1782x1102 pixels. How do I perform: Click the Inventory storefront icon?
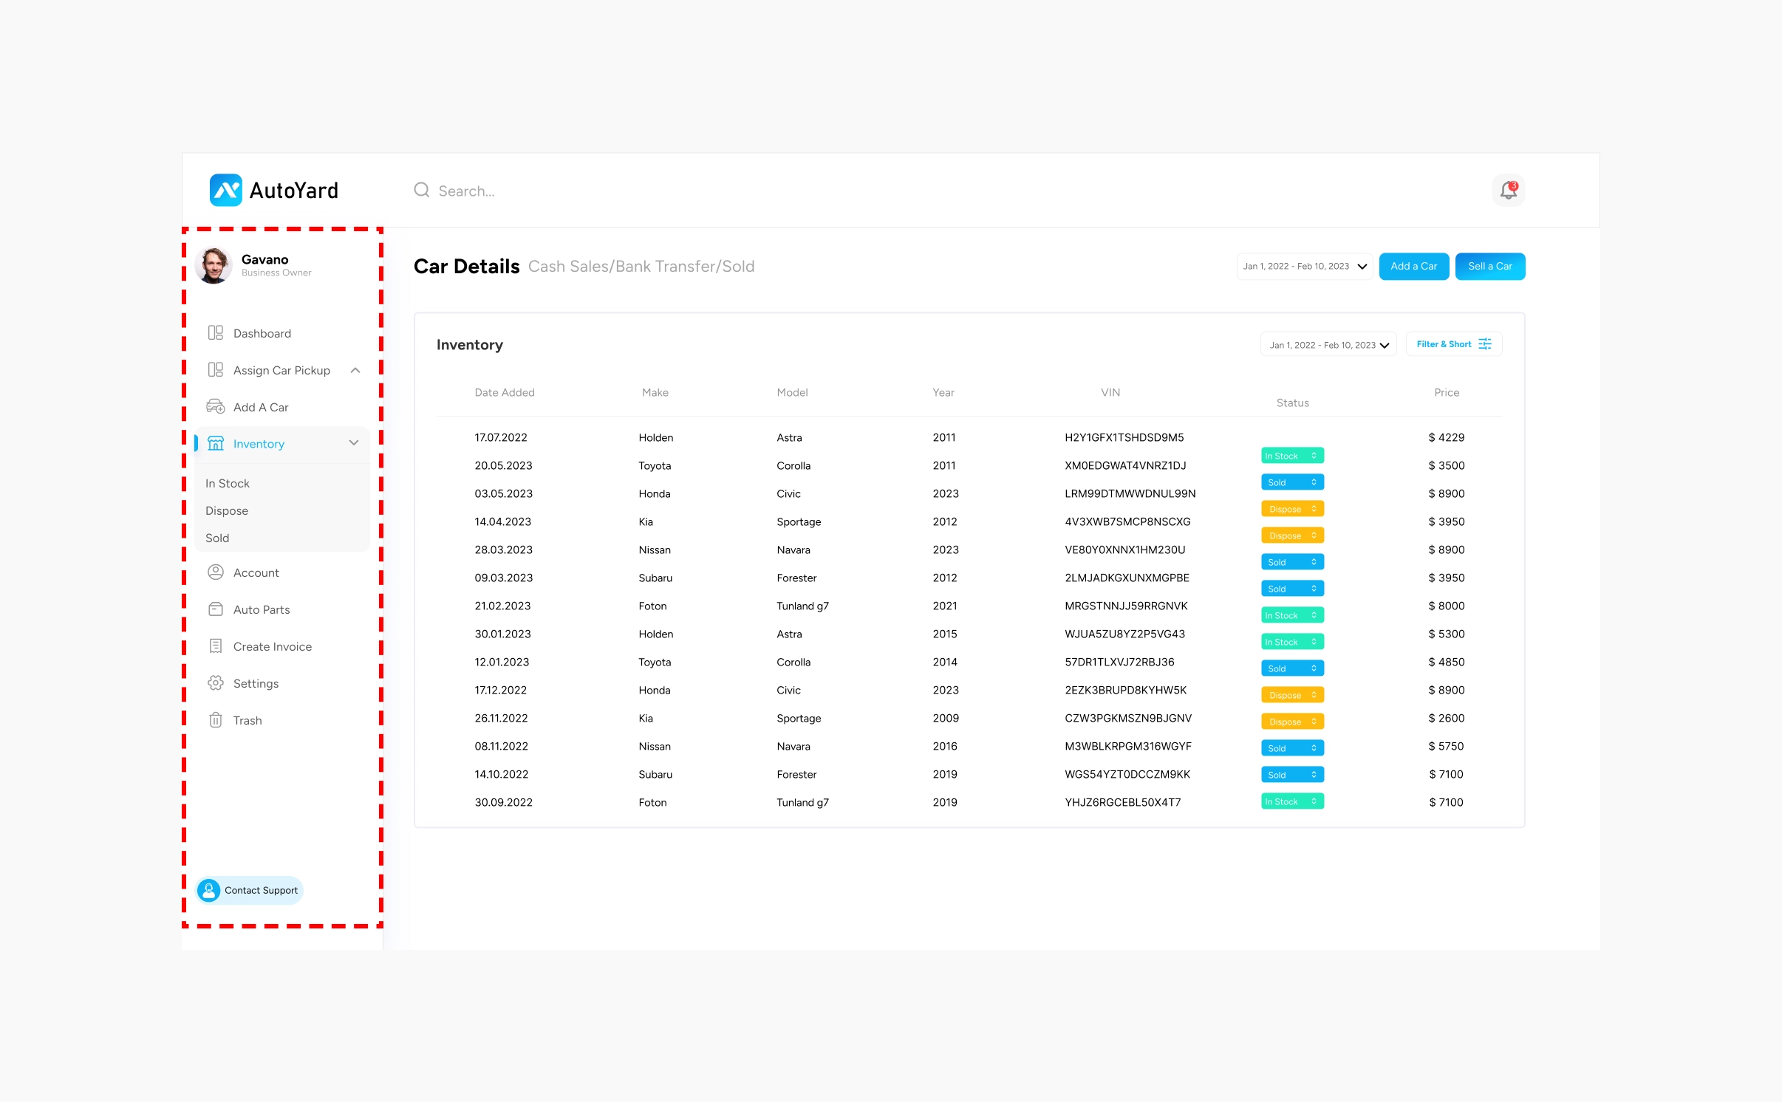215,443
